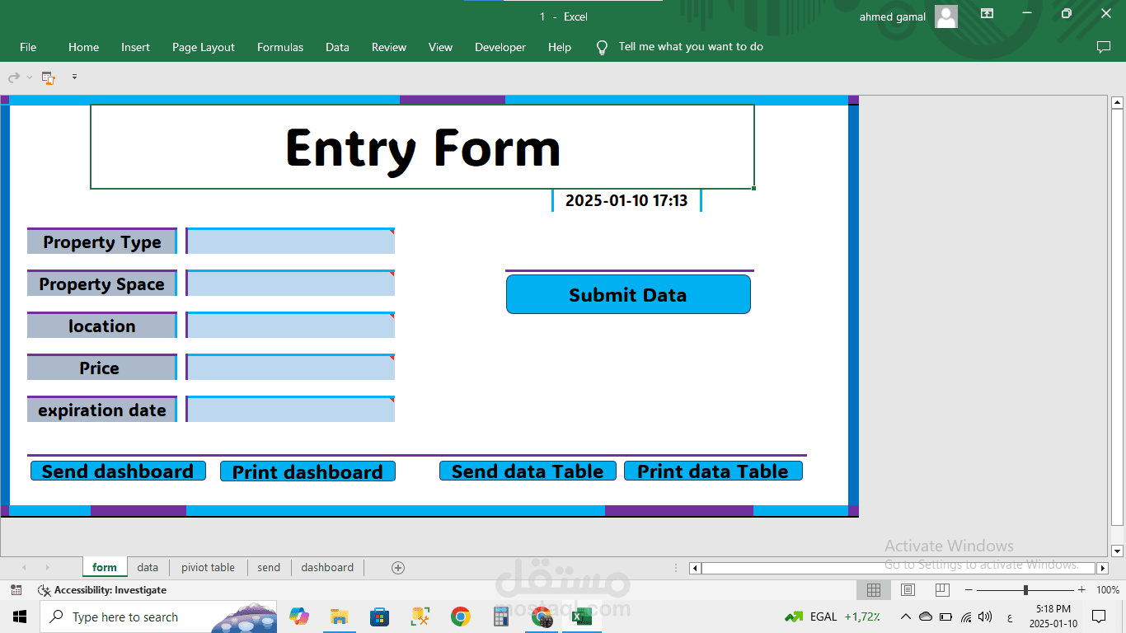
Task: Expand the hidden sheet tabs ellipsis
Action: click(676, 567)
